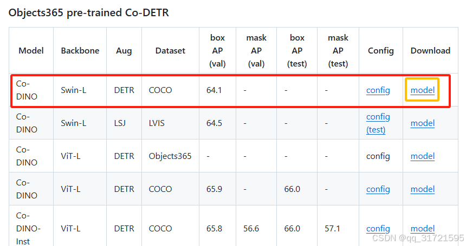The height and width of the screenshot is (246, 466).
Task: Select the 'Objects365' dataset cell
Action: 170,156
